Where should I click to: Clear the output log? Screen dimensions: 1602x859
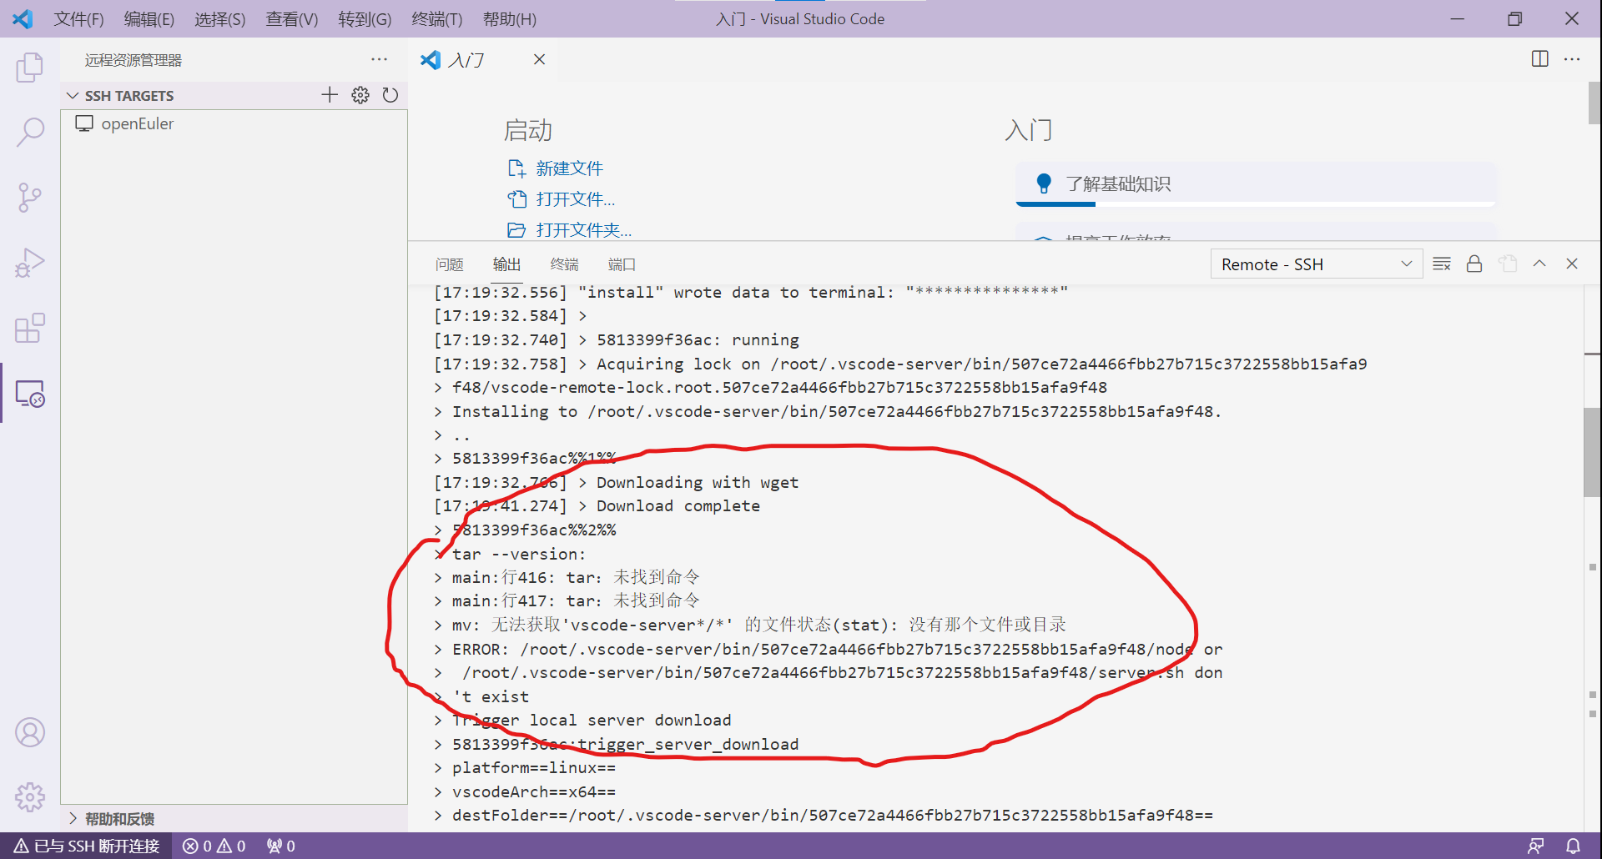coord(1441,264)
